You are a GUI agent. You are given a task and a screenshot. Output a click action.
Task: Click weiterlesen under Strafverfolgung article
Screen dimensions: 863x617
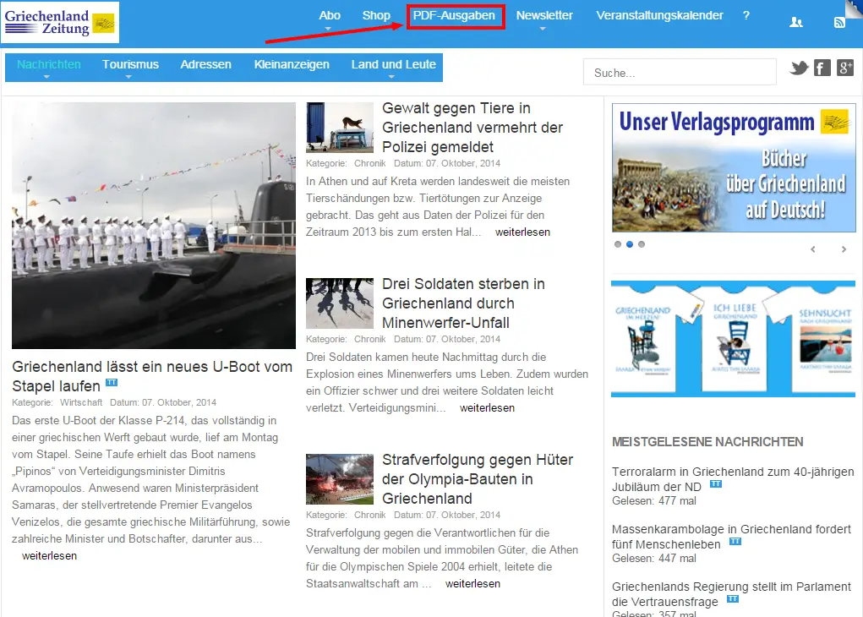point(472,583)
